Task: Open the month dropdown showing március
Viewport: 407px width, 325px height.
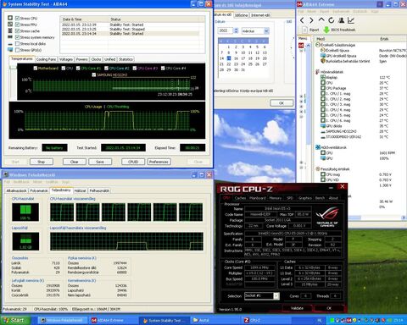Action: [x=266, y=30]
